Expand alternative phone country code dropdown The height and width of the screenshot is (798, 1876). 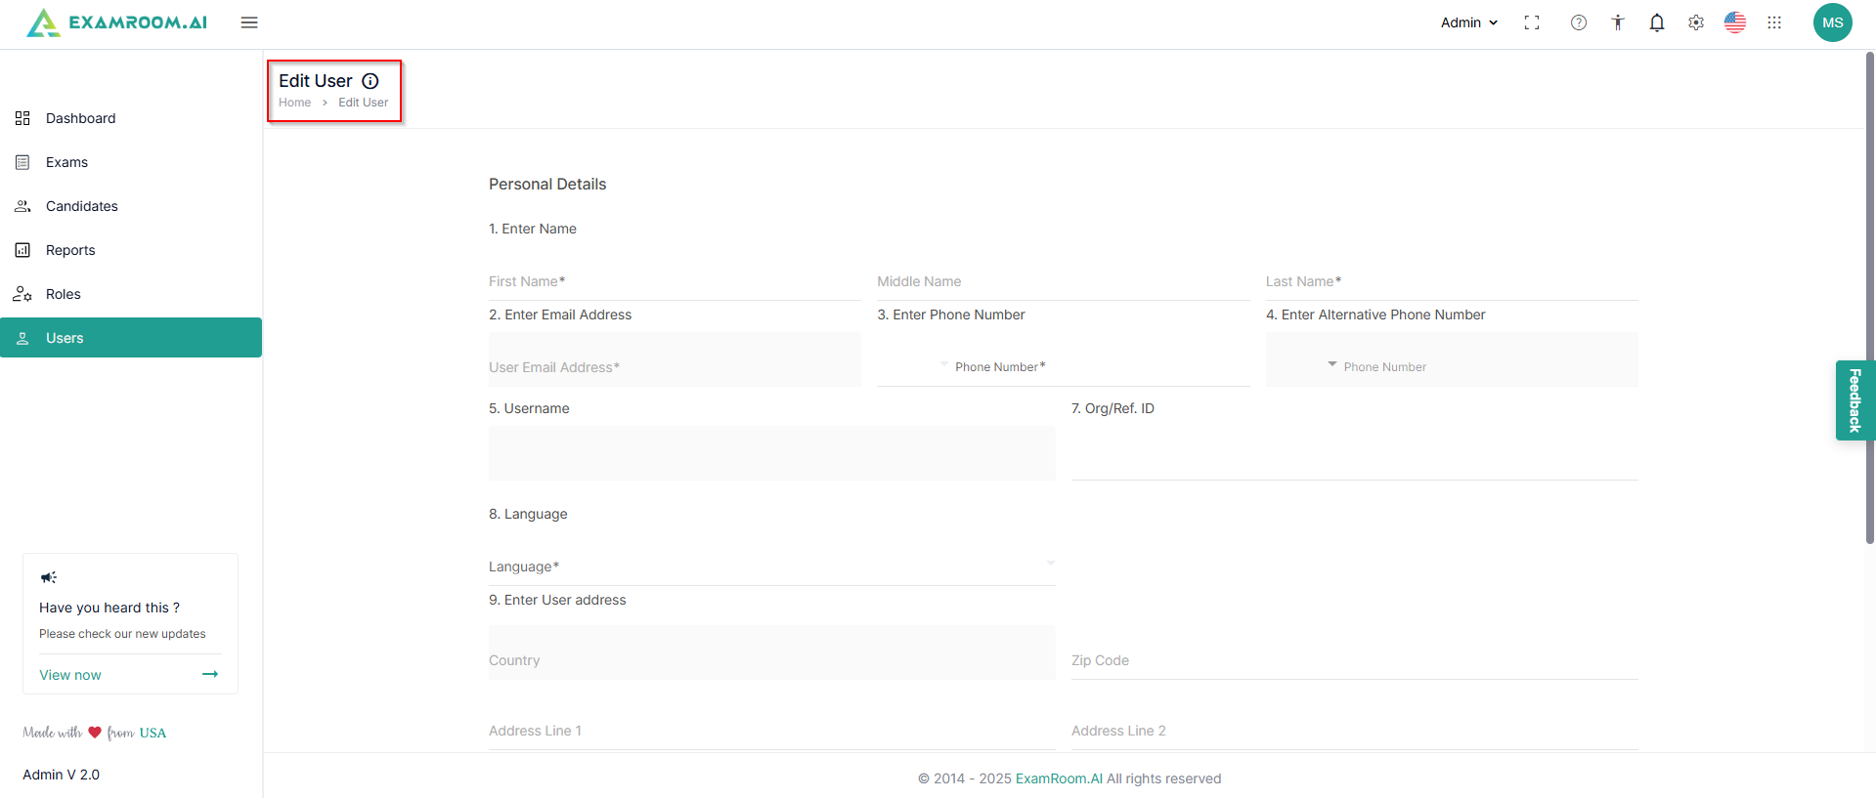click(1331, 364)
